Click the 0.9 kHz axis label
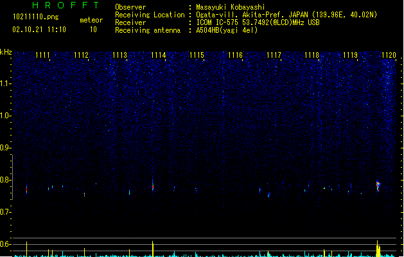 tap(5, 148)
